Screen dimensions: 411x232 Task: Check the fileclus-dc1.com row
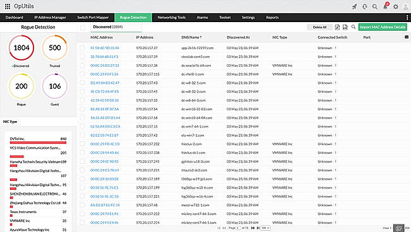pos(83,153)
